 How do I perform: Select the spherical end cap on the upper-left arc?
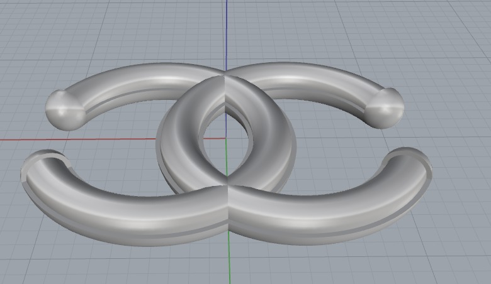[64, 110]
